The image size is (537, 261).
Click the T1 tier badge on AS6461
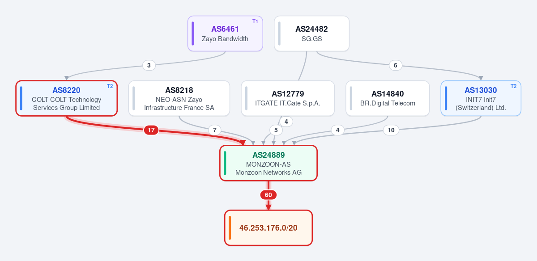[255, 21]
